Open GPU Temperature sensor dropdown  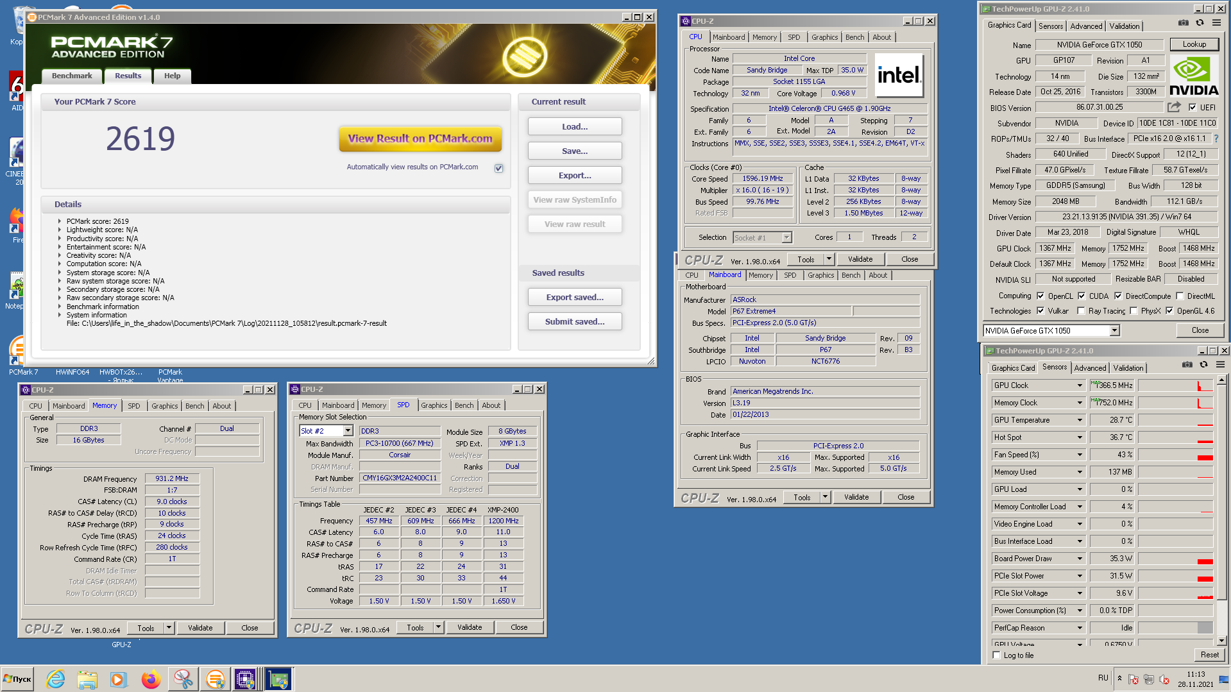coord(1080,420)
